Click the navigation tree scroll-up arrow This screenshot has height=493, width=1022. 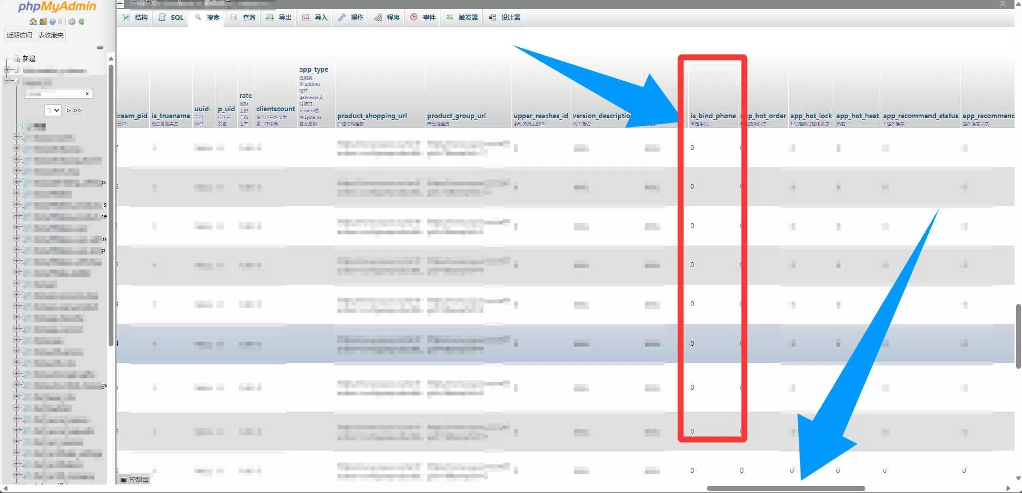[111, 58]
